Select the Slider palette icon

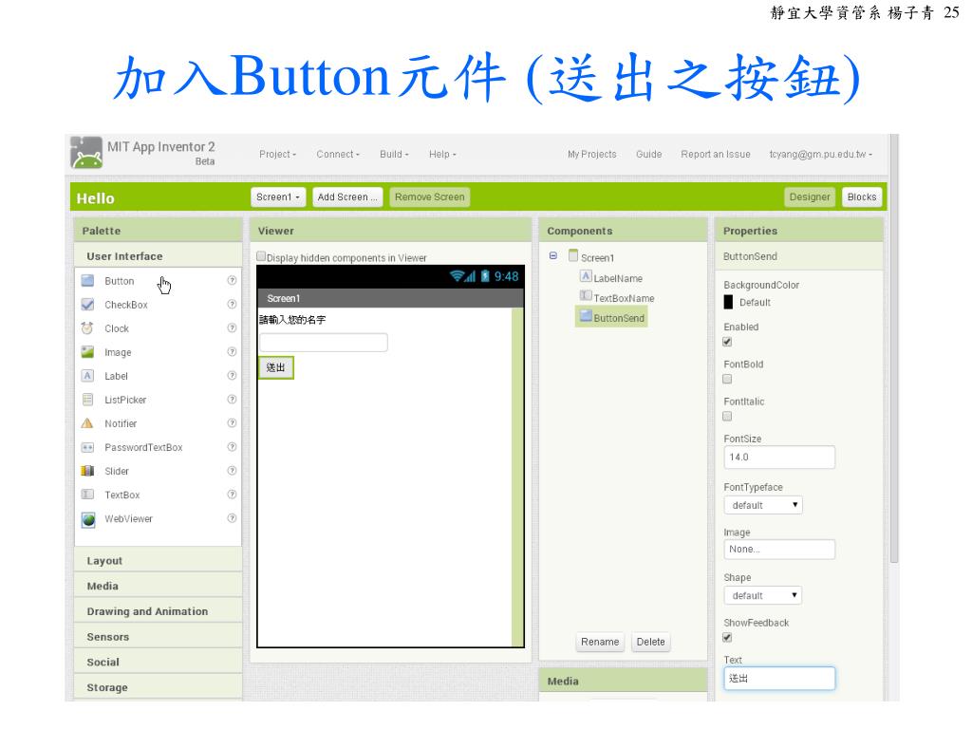point(88,471)
